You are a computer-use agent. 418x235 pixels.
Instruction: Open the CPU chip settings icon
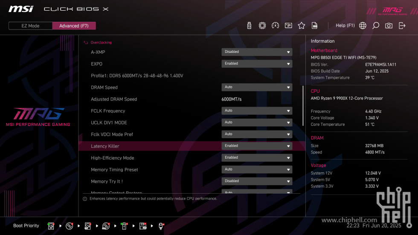click(x=262, y=26)
